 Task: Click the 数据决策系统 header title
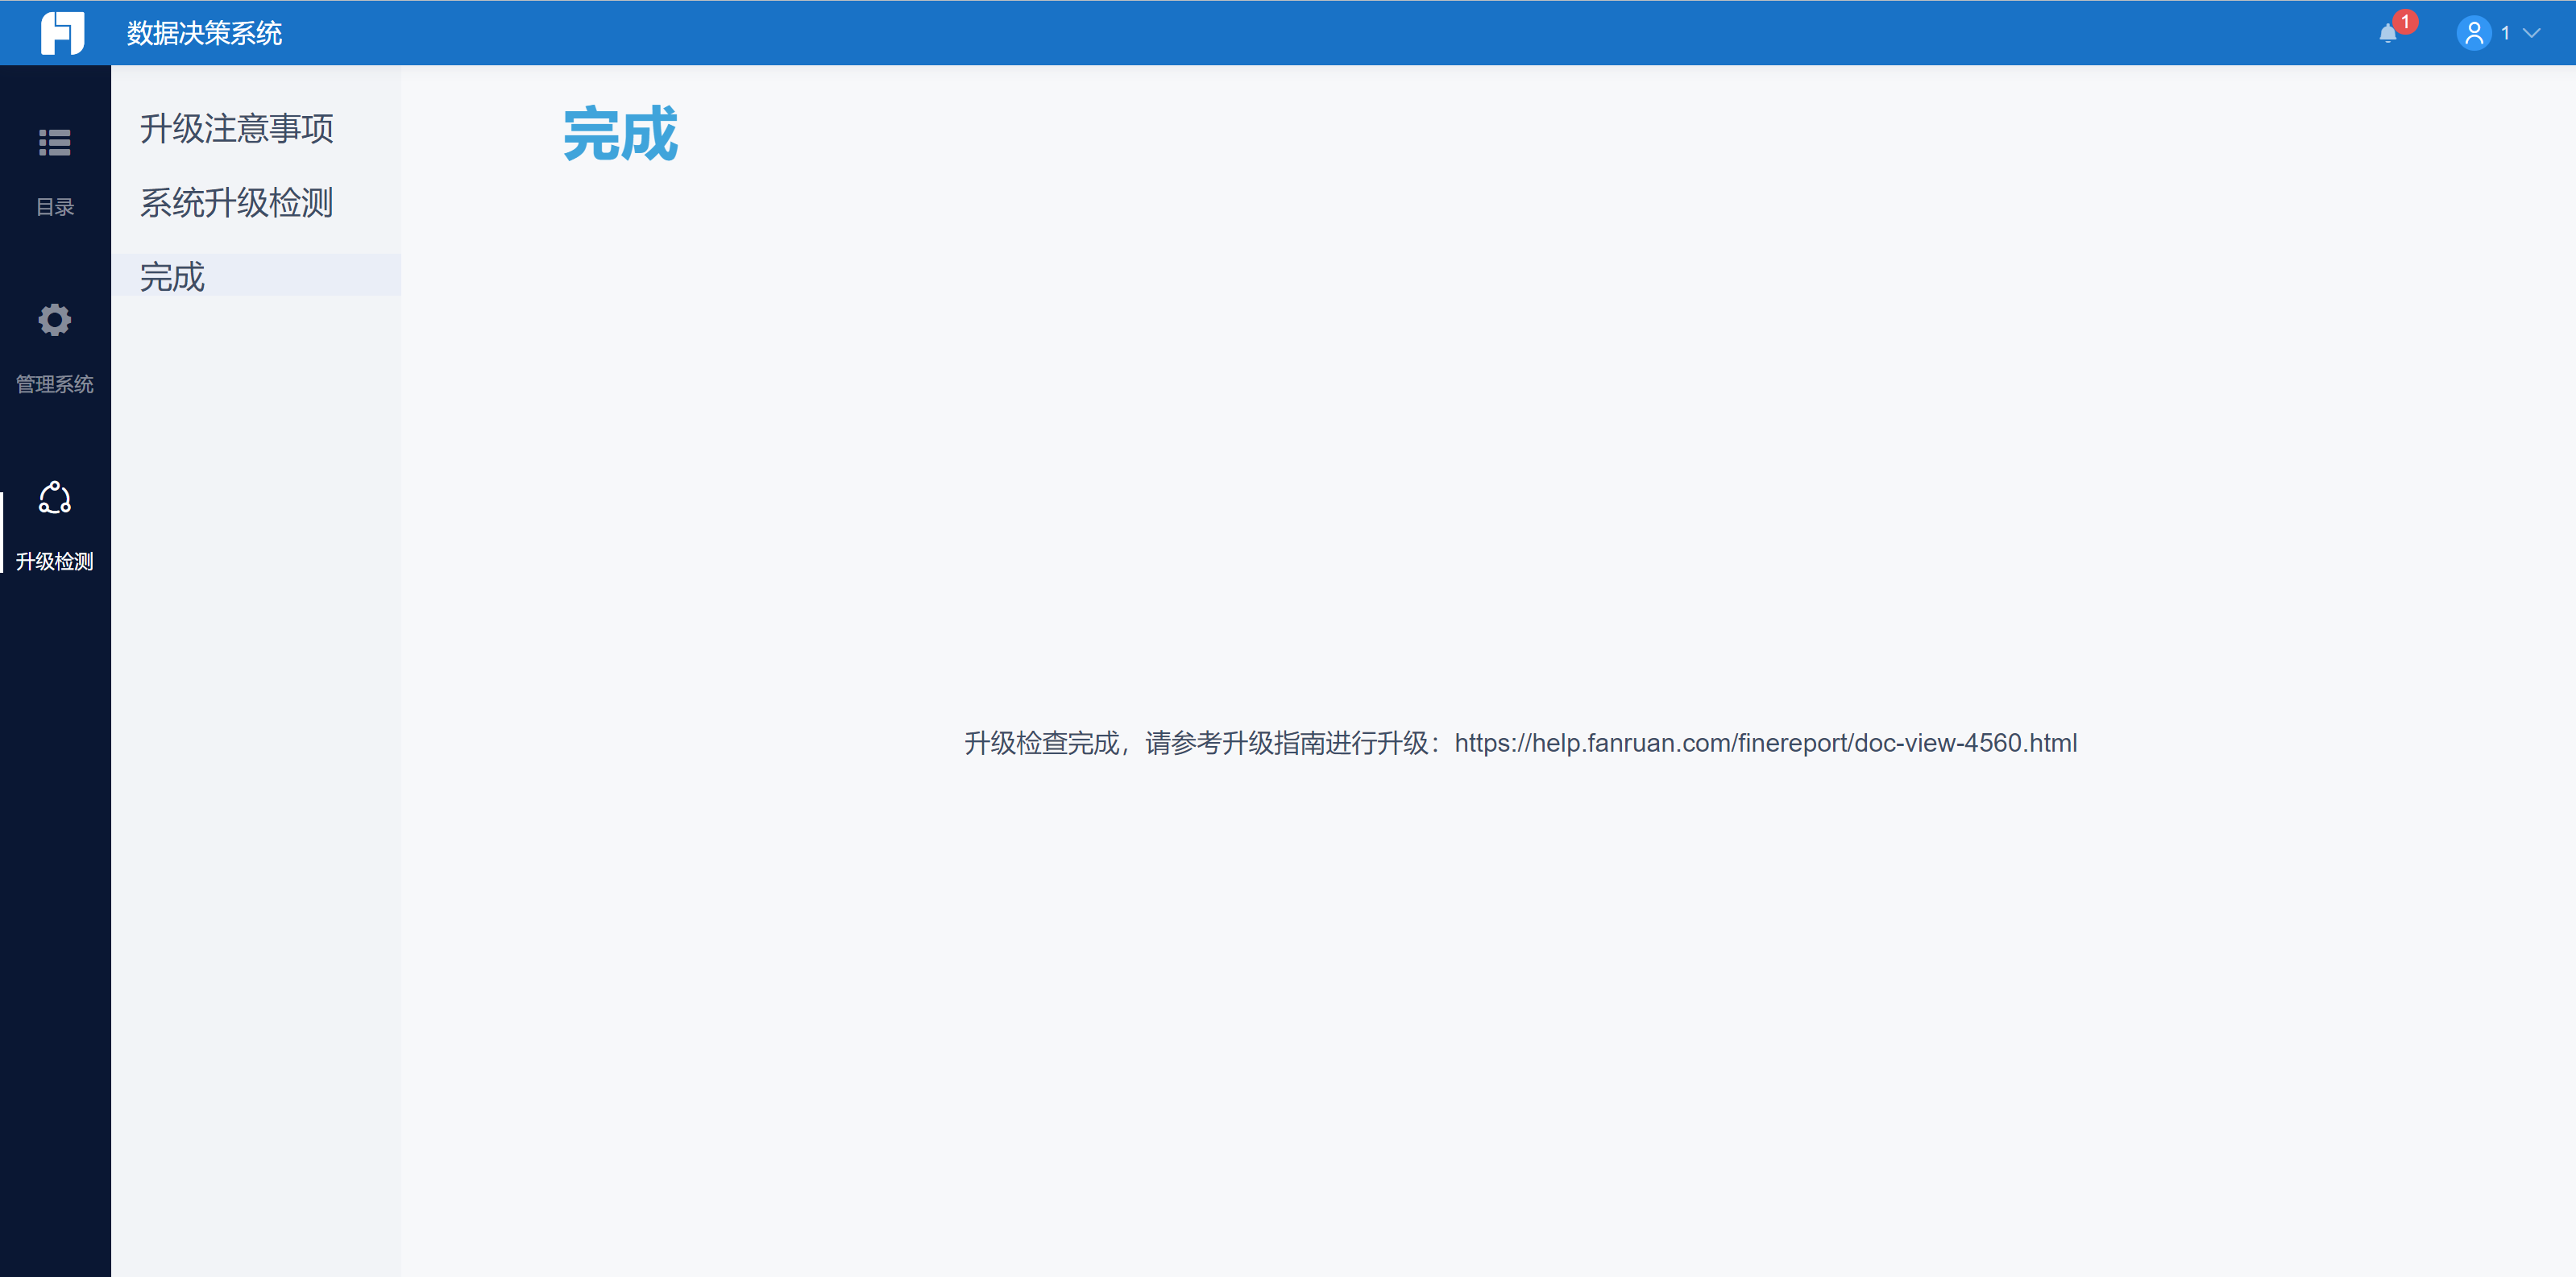[205, 33]
